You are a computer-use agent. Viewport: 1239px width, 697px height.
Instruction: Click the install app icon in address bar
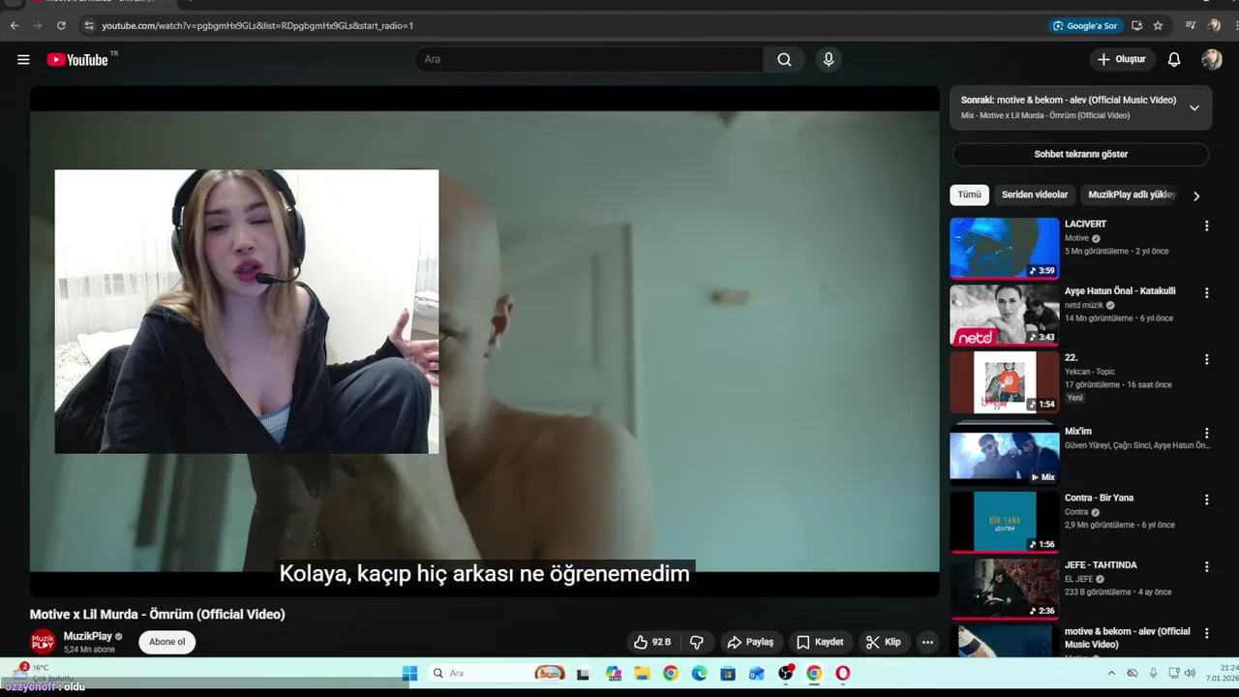(x=1136, y=26)
